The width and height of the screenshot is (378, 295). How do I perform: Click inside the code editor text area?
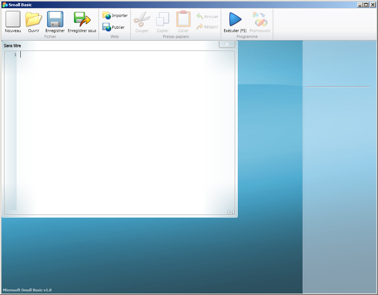pyautogui.click(x=126, y=132)
